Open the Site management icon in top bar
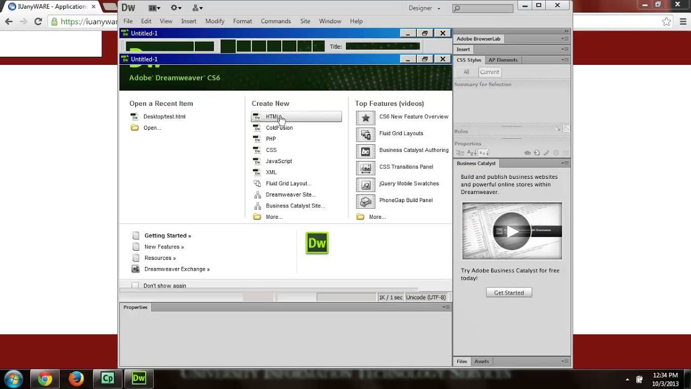691x389 pixels. point(197,8)
